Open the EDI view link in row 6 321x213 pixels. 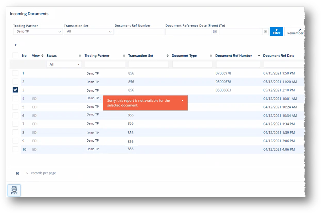pos(35,116)
